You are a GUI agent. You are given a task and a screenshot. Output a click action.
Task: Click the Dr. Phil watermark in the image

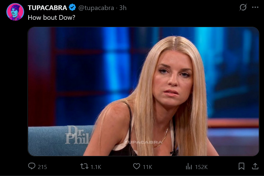(x=77, y=135)
